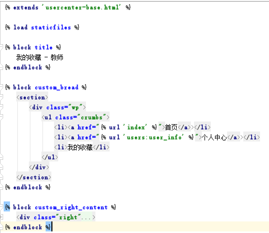The width and height of the screenshot is (269, 233).
Task: Click the 'index' url name
Action: tap(135, 127)
